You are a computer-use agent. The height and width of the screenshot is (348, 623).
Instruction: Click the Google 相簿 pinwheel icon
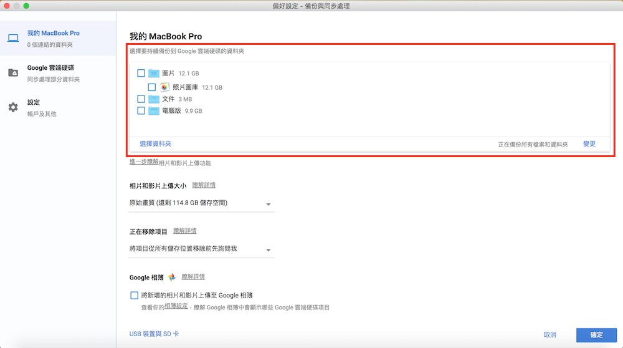click(172, 277)
